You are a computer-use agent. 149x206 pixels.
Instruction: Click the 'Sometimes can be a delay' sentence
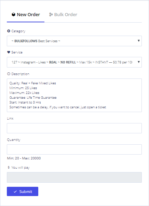click(58, 107)
